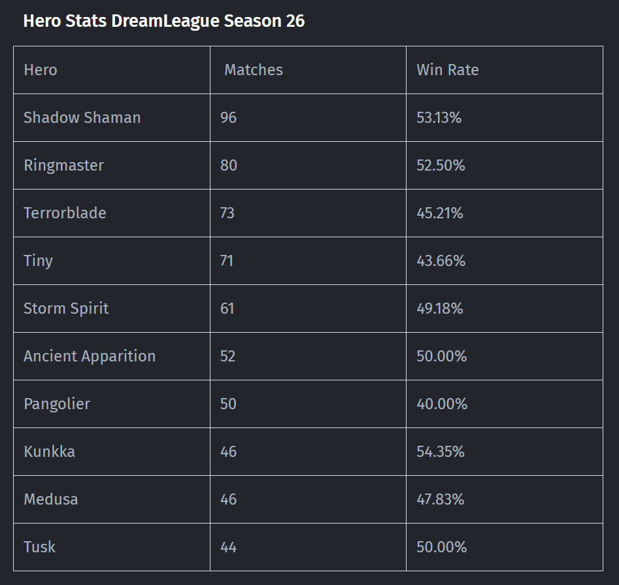Image resolution: width=619 pixels, height=585 pixels.
Task: Click the Pangolier hero name
Action: pyautogui.click(x=57, y=404)
